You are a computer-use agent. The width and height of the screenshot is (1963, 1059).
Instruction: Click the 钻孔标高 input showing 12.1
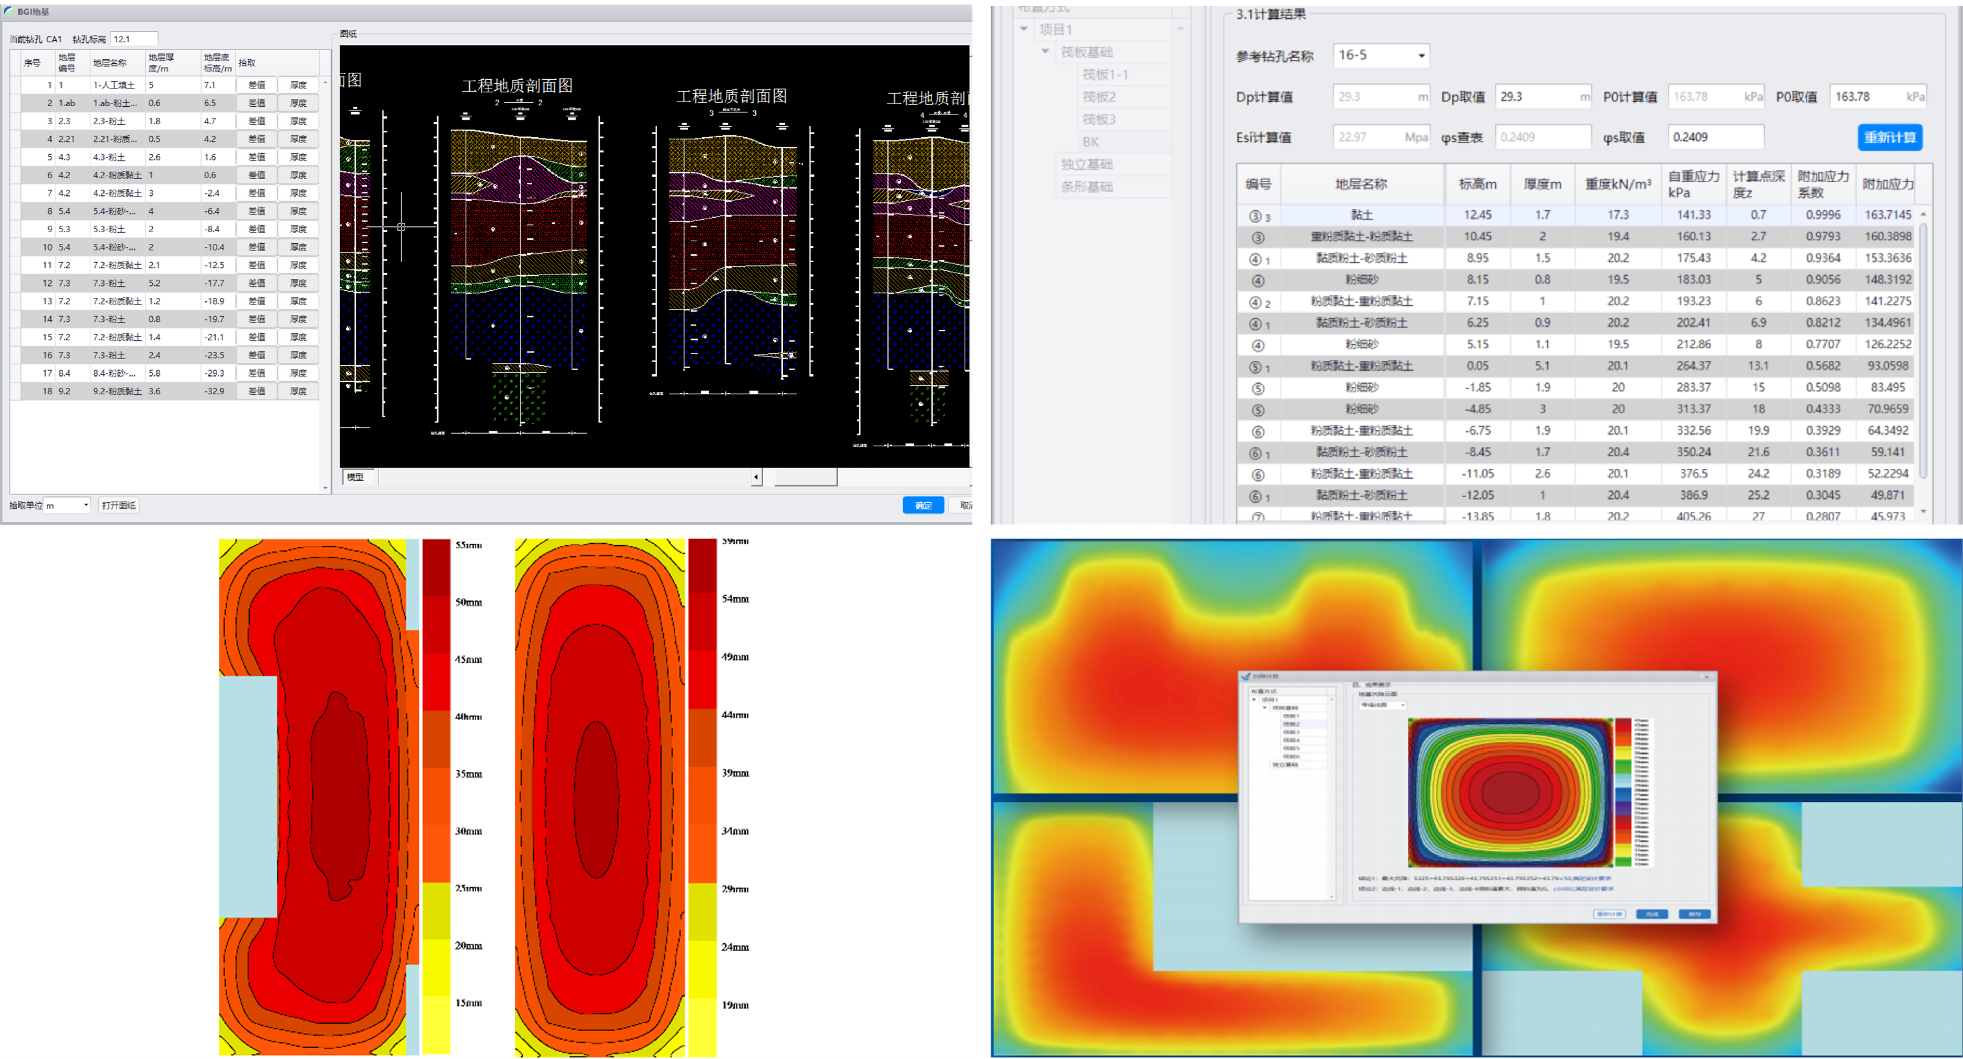[x=133, y=39]
